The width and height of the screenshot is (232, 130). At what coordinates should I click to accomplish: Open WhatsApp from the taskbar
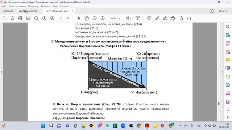coord(107,126)
